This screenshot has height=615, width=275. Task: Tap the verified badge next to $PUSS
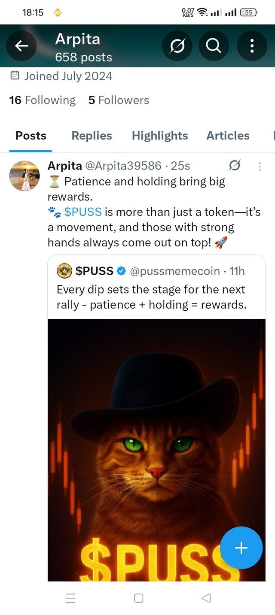pyautogui.click(x=122, y=271)
